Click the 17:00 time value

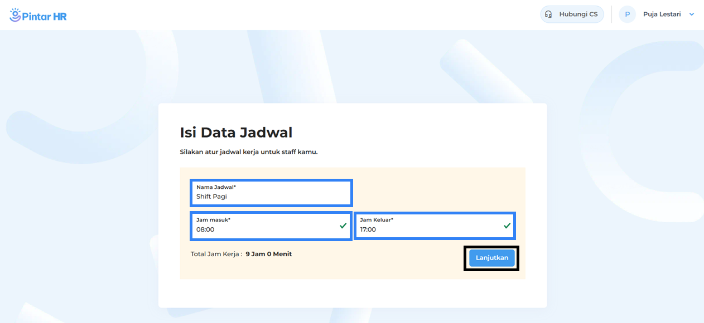(368, 229)
